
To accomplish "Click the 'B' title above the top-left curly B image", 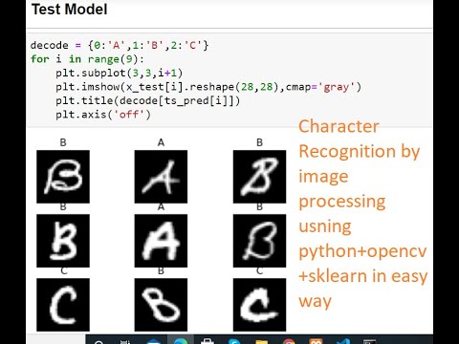I will [x=63, y=142].
